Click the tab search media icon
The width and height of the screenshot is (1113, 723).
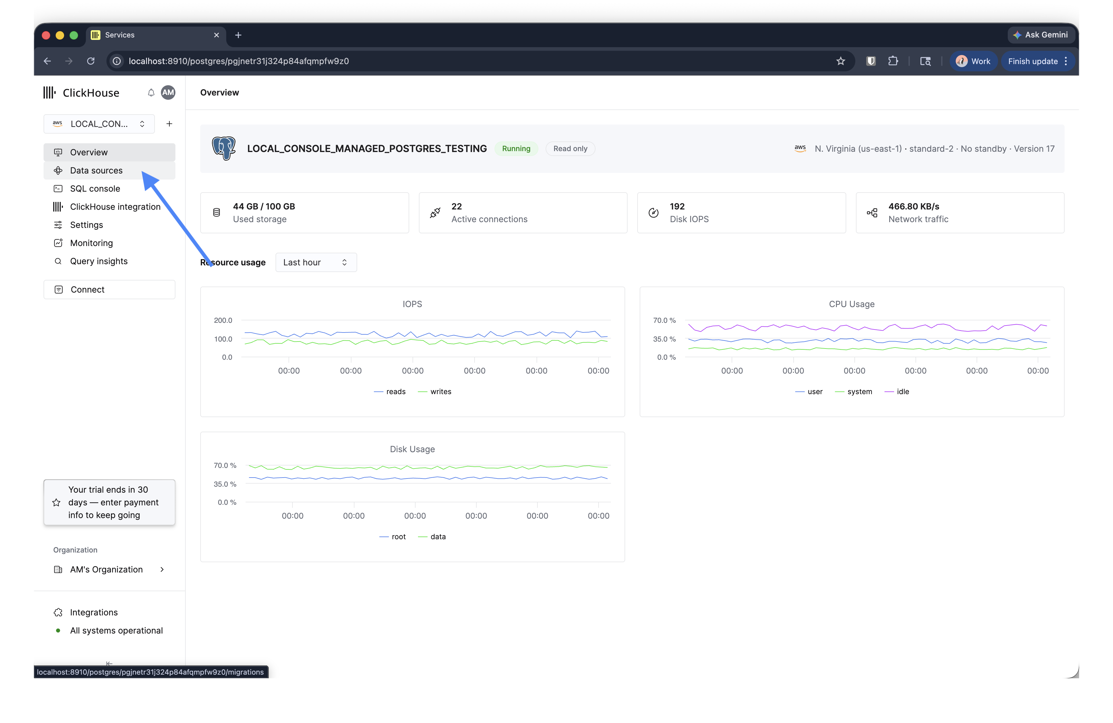(x=925, y=61)
